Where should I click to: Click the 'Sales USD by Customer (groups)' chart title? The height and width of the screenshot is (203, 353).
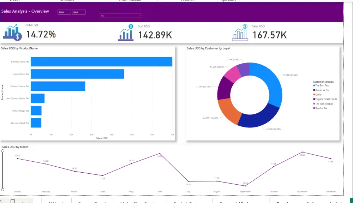pyautogui.click(x=208, y=48)
